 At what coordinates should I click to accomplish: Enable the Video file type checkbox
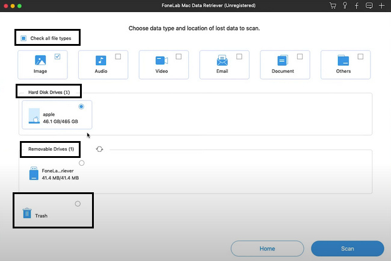click(x=179, y=57)
